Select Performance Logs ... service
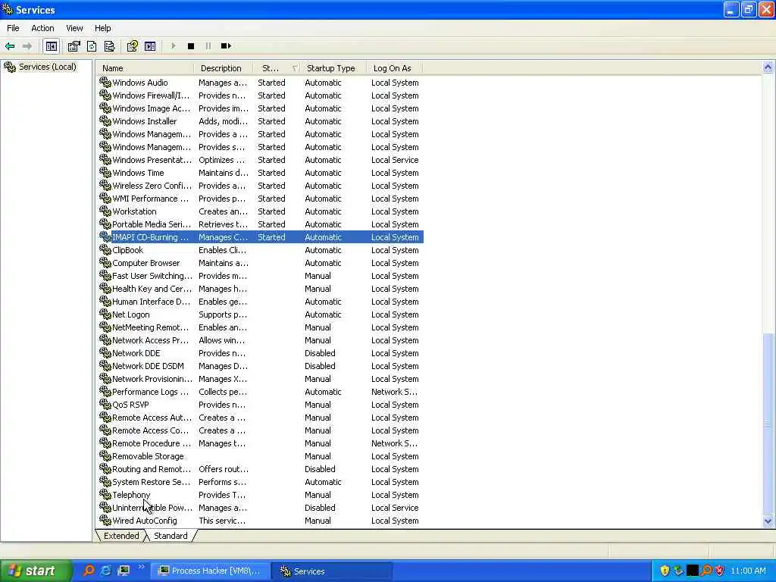This screenshot has height=582, width=776. 151,392
